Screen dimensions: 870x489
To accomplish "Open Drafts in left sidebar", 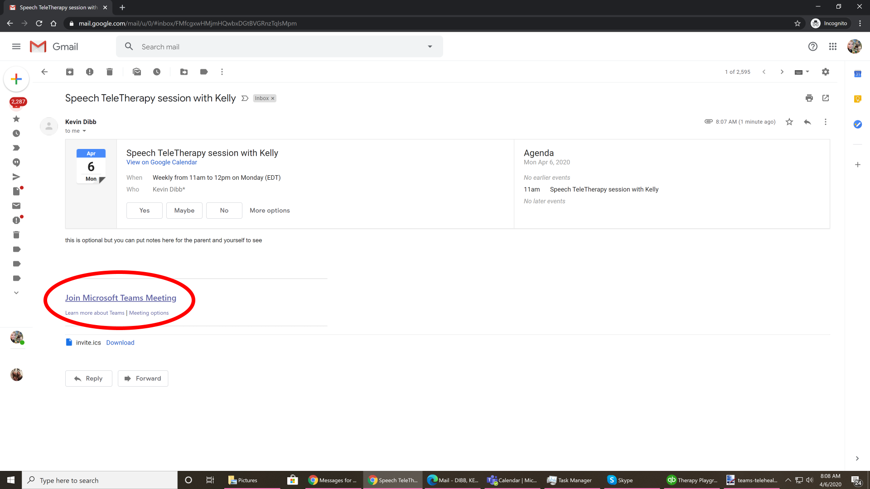I will [16, 191].
